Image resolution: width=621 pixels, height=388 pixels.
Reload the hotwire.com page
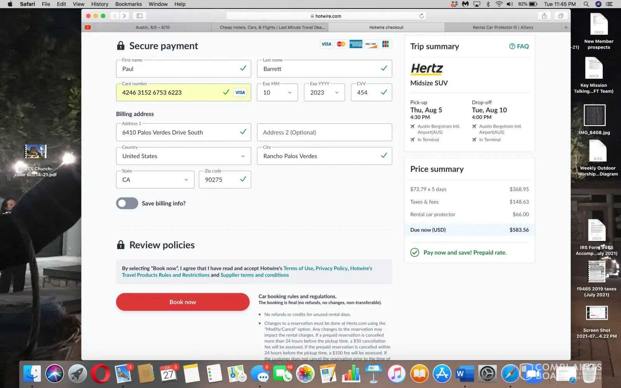[x=422, y=16]
